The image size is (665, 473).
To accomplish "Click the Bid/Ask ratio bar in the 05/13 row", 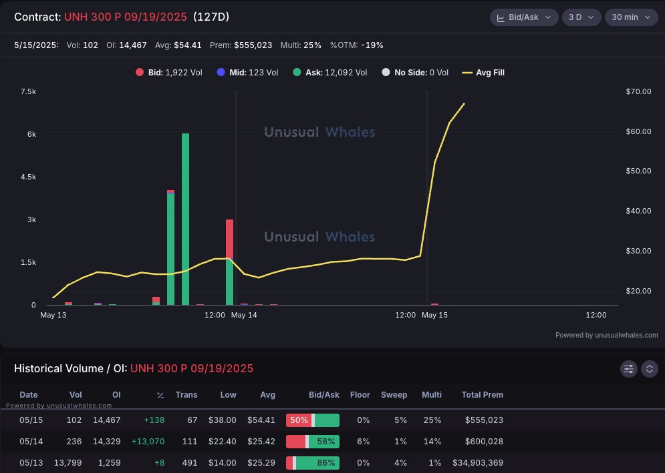I will (313, 463).
